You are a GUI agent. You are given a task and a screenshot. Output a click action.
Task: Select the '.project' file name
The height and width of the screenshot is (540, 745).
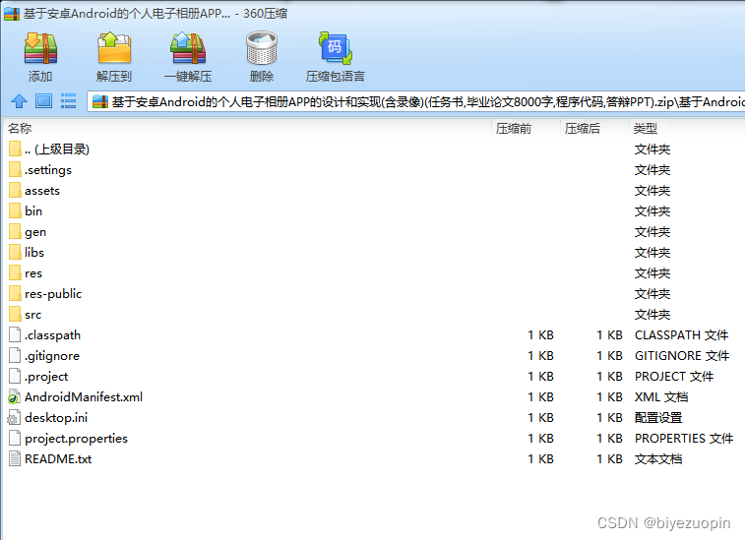[x=46, y=377]
